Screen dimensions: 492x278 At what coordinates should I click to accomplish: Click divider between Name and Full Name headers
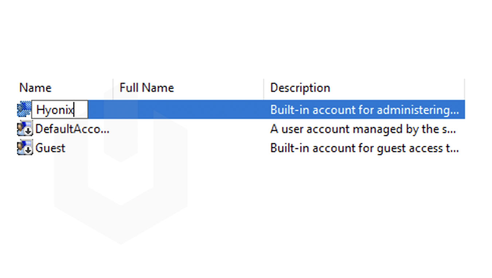[x=113, y=88]
